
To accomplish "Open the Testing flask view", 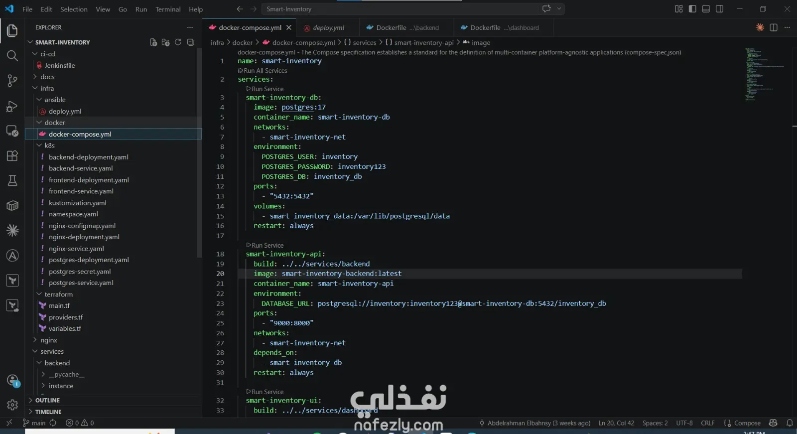I will 12,180.
